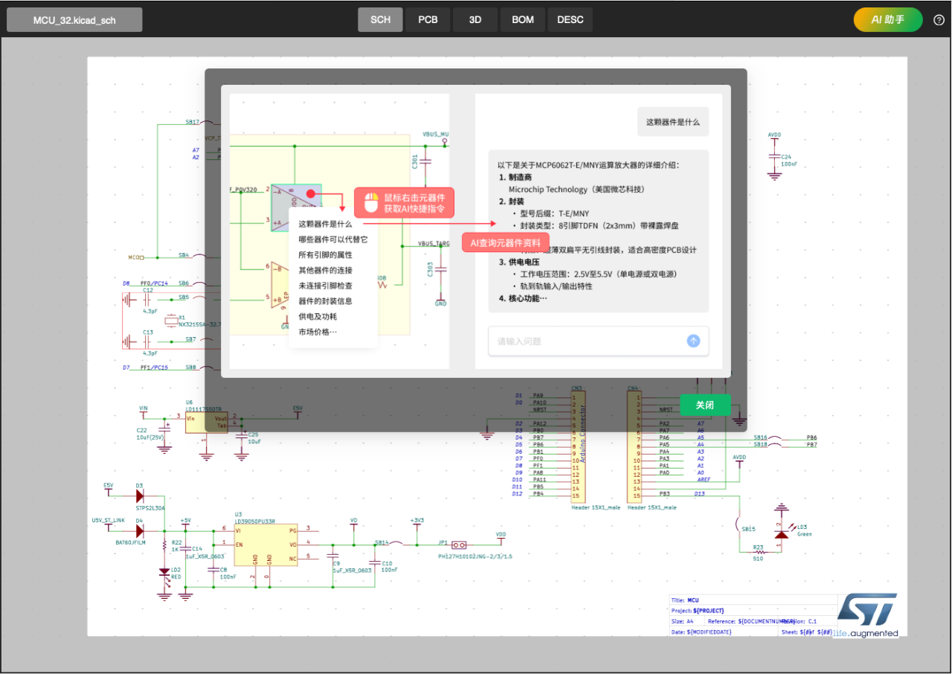Click the C8 100nF capacitor symbol
952x674 pixels.
(213, 569)
